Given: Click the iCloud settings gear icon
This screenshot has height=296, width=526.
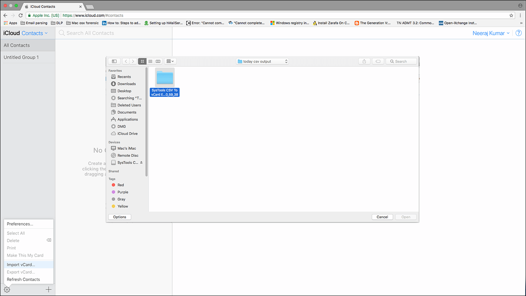Looking at the screenshot, I should (x=7, y=289).
